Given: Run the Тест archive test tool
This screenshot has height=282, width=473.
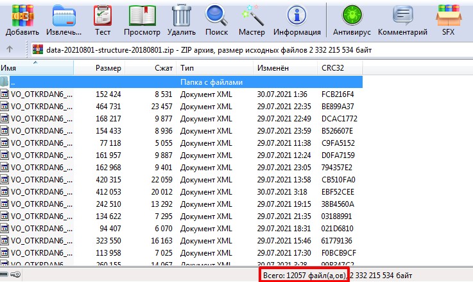Looking at the screenshot, I should coord(102,19).
